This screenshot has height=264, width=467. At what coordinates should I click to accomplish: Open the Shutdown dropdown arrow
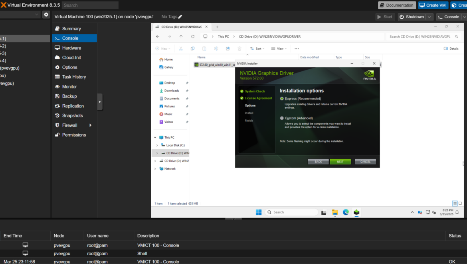click(x=429, y=17)
